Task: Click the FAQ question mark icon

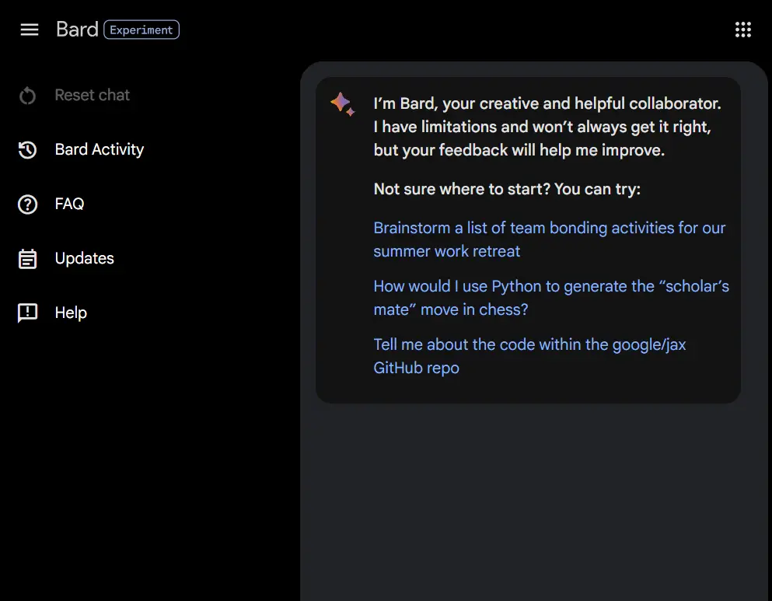Action: 28,204
